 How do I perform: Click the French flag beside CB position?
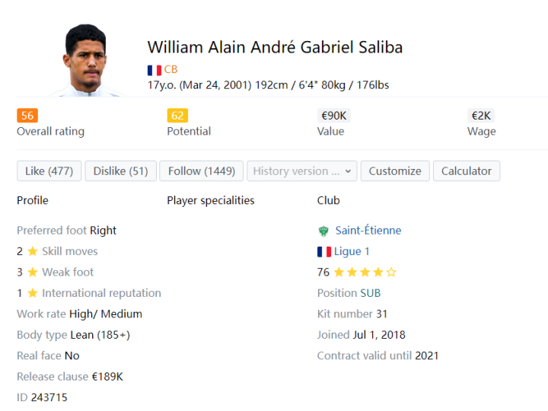(x=155, y=70)
